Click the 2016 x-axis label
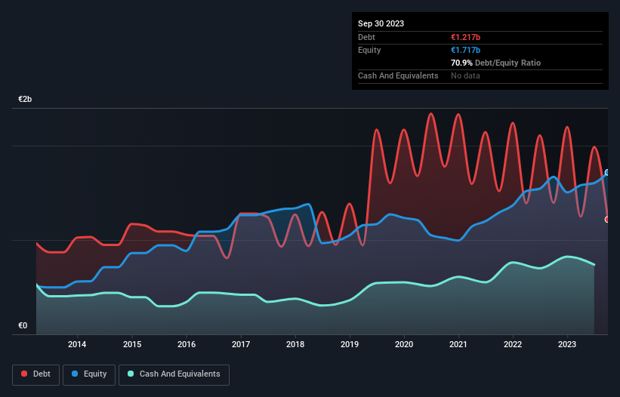Image resolution: width=620 pixels, height=397 pixels. click(187, 344)
